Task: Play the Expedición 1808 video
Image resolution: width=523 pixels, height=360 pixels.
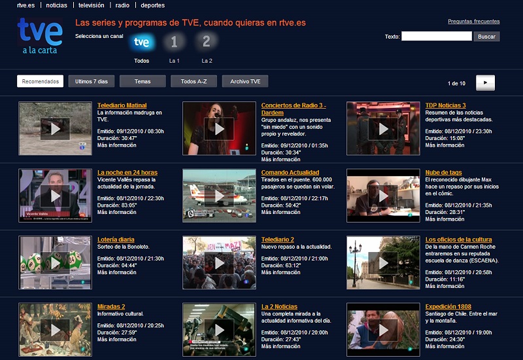Action: tap(383, 330)
